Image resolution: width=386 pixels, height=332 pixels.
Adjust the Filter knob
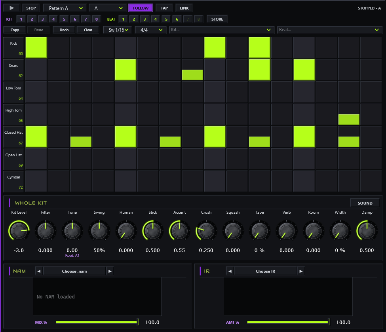(46, 230)
